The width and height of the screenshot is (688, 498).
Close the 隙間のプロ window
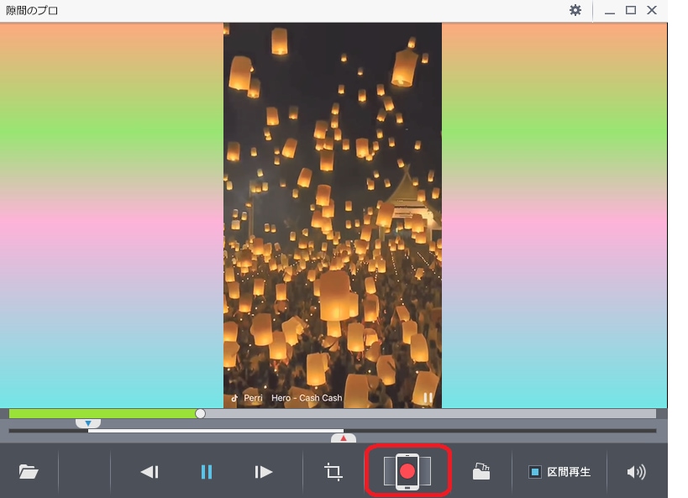652,10
